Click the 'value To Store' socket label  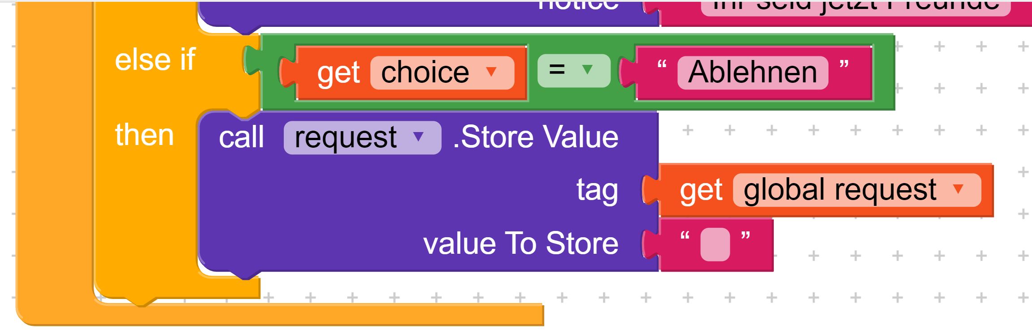pyautogui.click(x=520, y=243)
